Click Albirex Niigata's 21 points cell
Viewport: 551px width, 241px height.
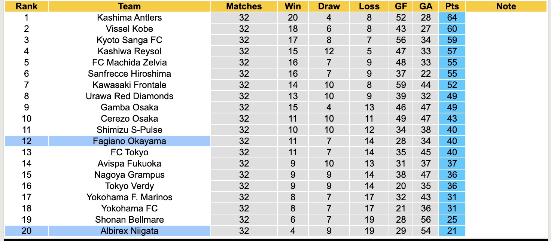click(x=452, y=231)
